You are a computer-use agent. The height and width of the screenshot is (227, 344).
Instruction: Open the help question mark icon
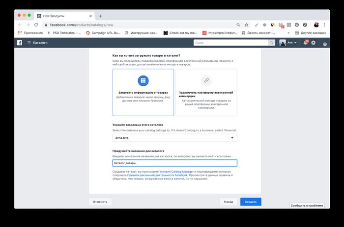(x=325, y=44)
